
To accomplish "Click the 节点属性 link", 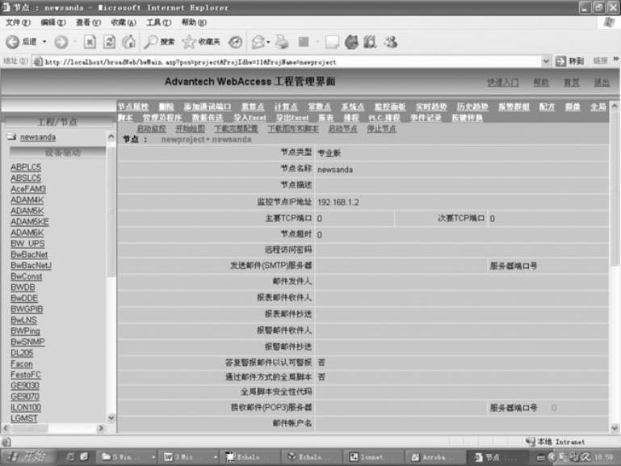I will click(x=133, y=107).
